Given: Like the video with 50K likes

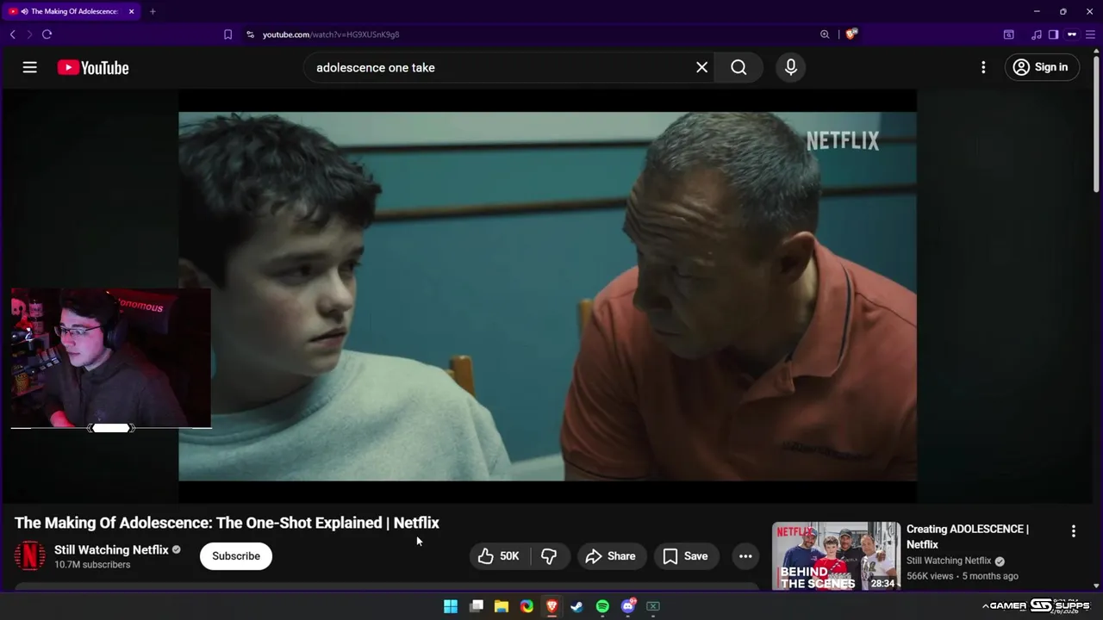Looking at the screenshot, I should 499,556.
